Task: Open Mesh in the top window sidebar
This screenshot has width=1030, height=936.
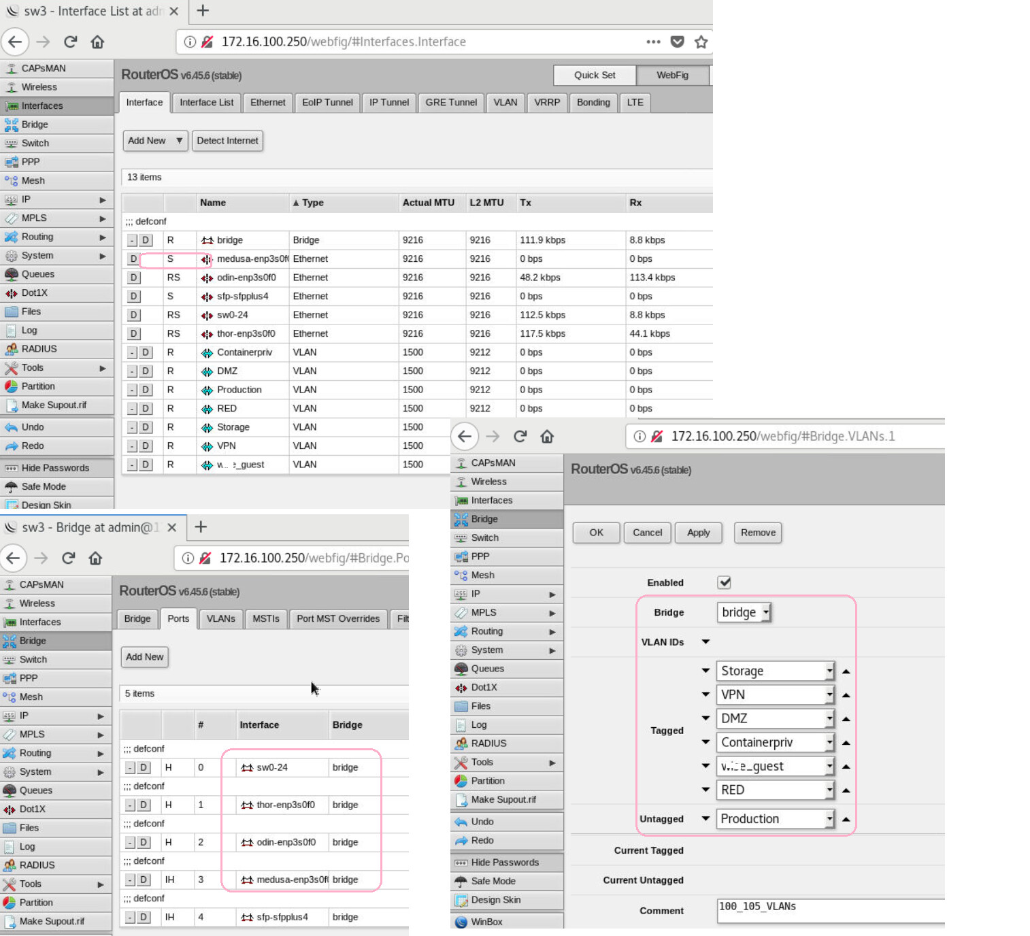Action: [56, 180]
